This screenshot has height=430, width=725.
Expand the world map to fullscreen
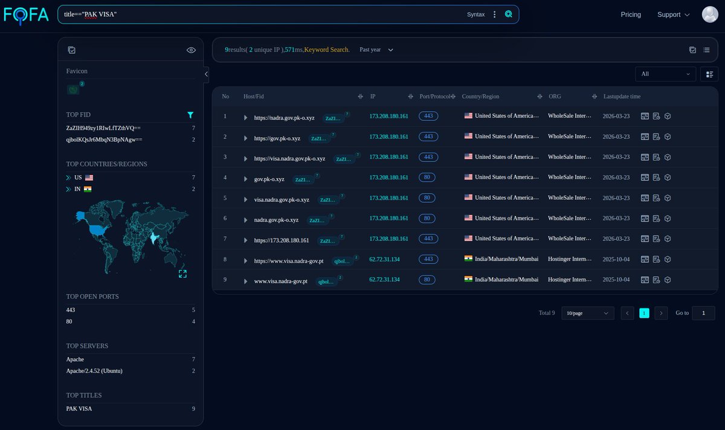[x=182, y=274]
